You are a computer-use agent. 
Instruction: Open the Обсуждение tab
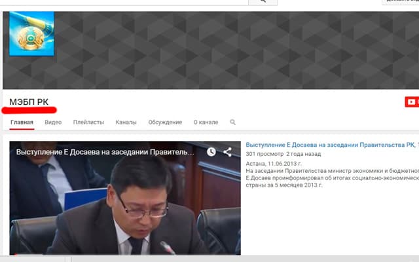(x=165, y=122)
